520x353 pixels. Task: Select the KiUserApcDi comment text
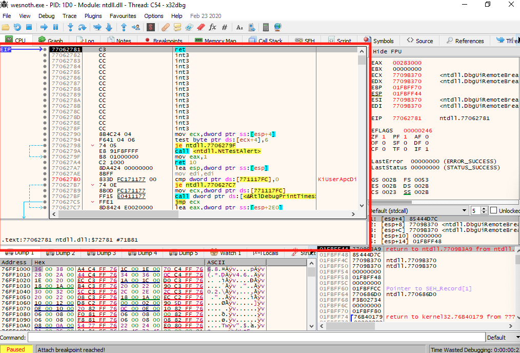coord(337,180)
